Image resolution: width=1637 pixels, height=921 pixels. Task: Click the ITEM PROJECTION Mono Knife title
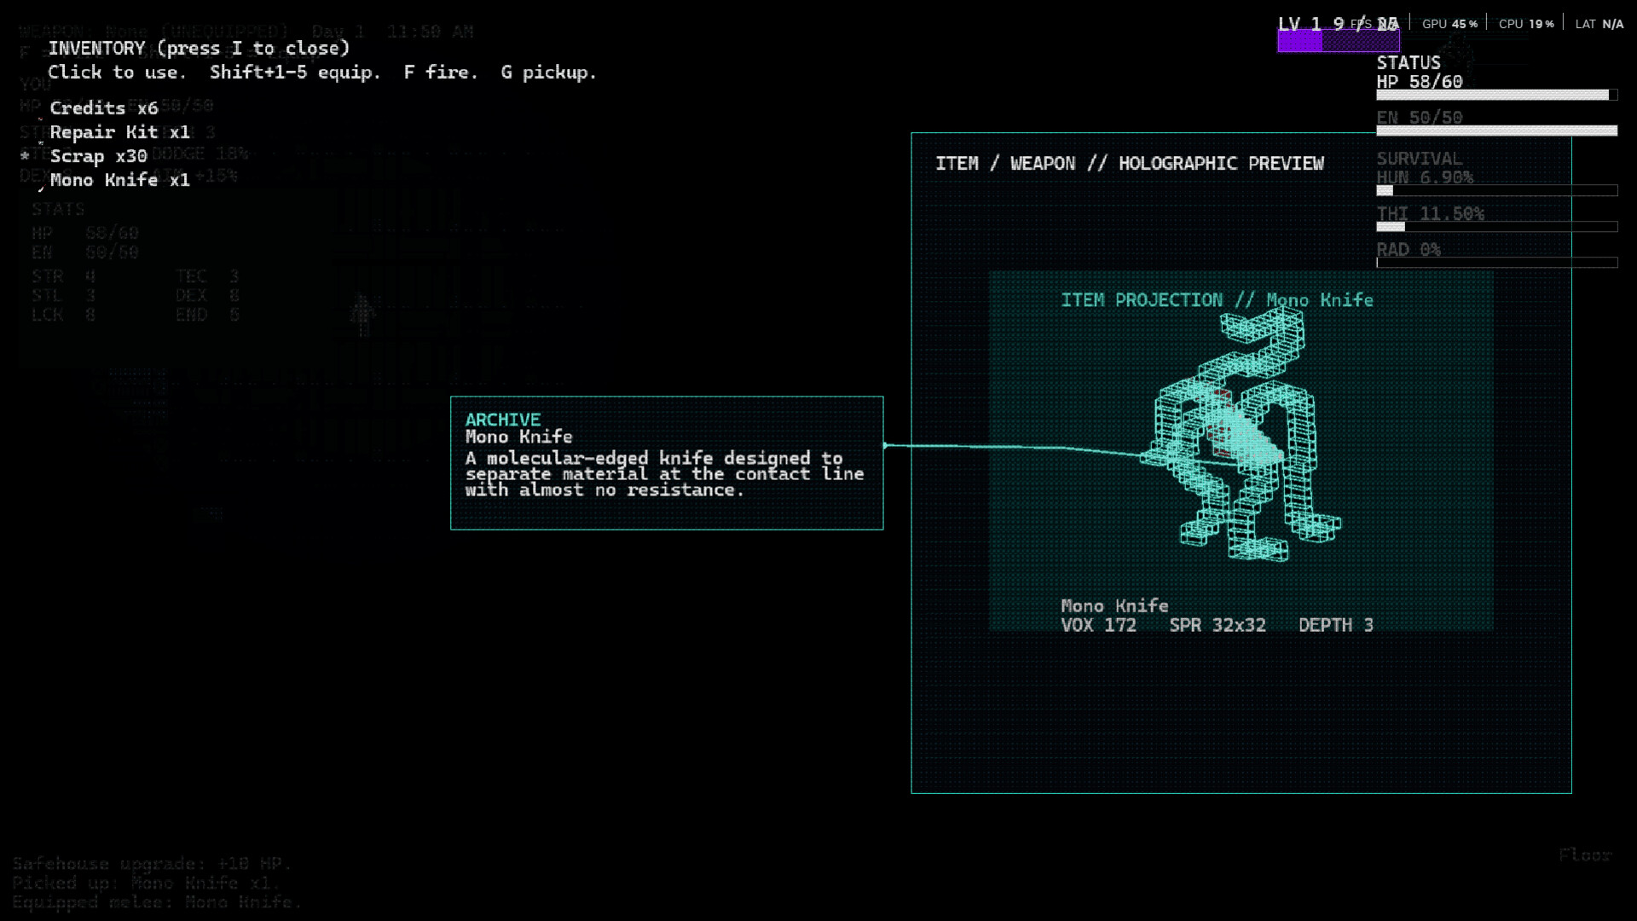pyautogui.click(x=1216, y=300)
